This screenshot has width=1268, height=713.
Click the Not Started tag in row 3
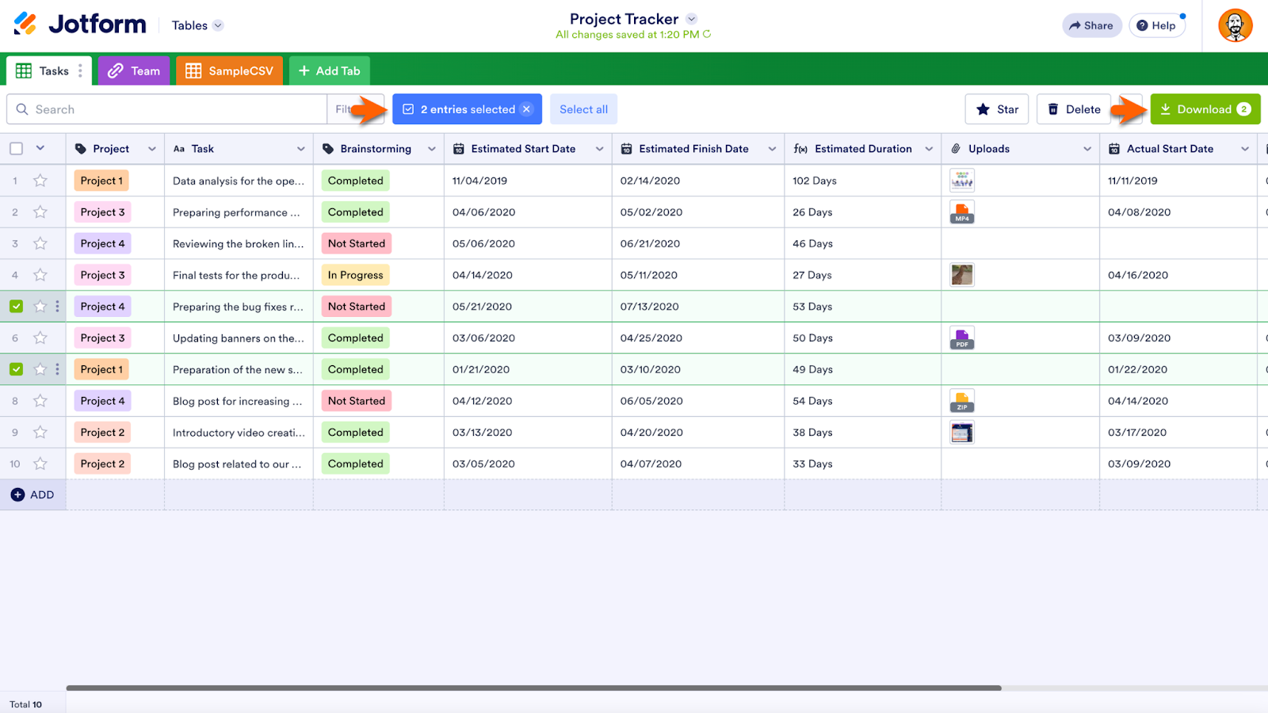click(357, 243)
